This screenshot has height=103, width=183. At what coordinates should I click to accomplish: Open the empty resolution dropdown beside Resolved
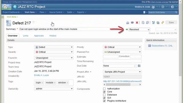tap(166, 29)
